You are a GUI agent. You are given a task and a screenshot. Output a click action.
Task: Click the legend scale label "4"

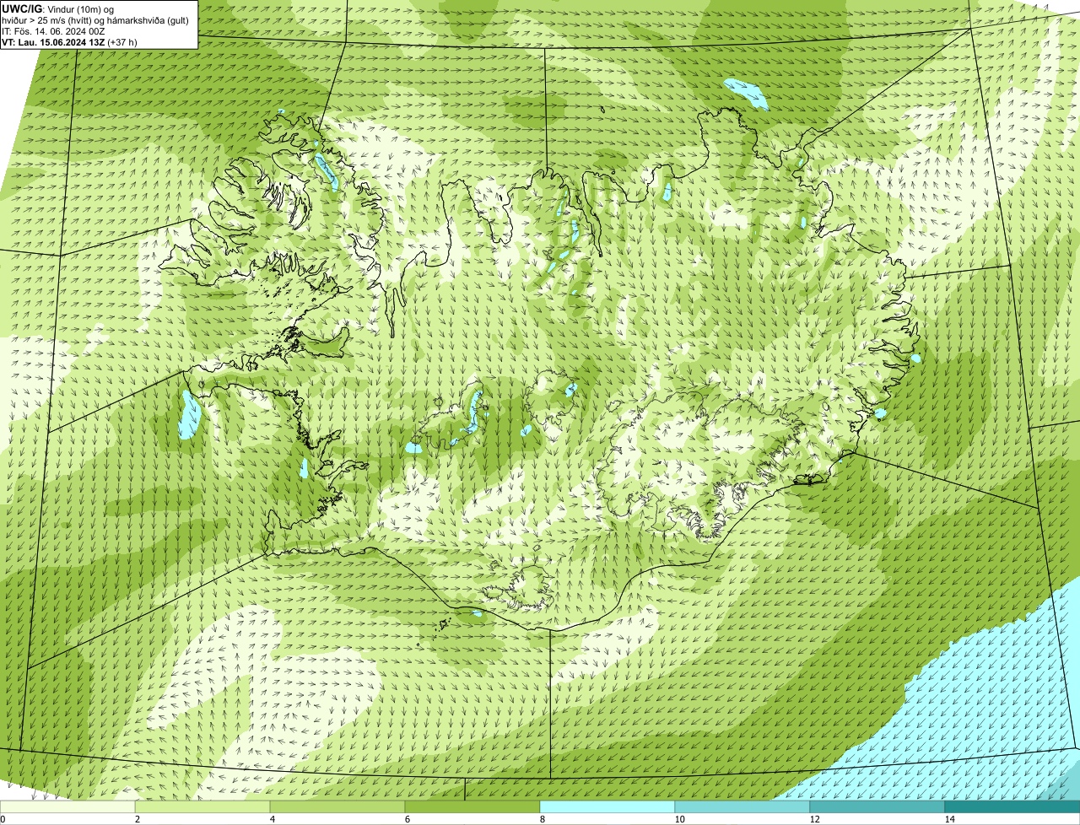(272, 819)
